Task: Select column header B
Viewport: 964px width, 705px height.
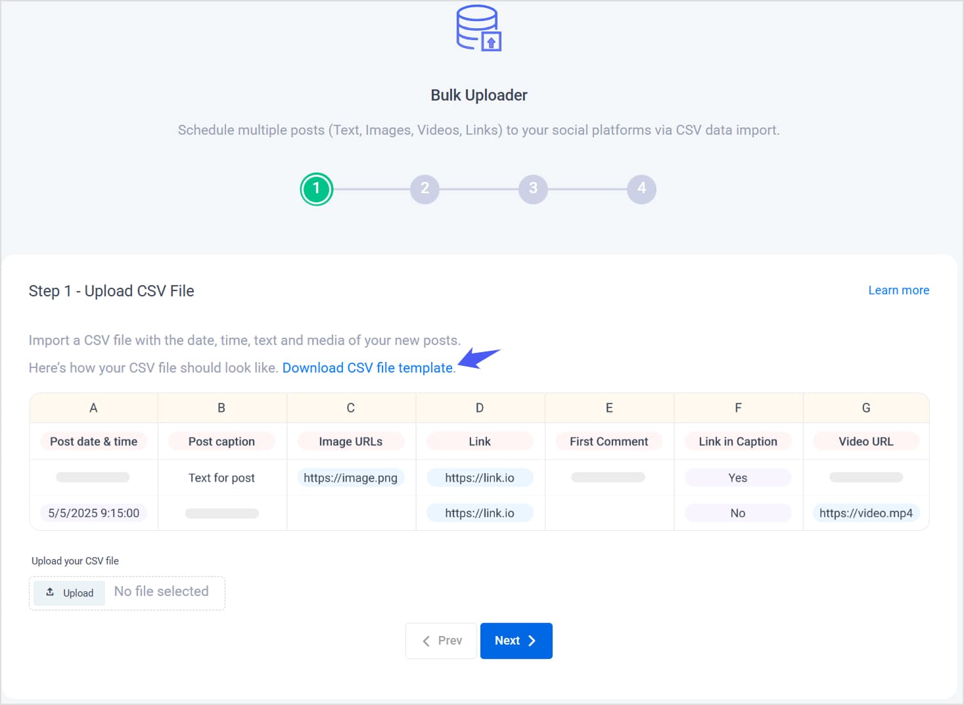Action: tap(221, 408)
